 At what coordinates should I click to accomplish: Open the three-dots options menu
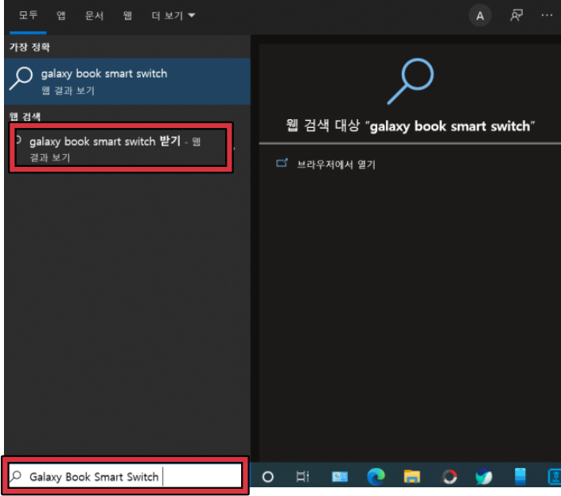[547, 15]
